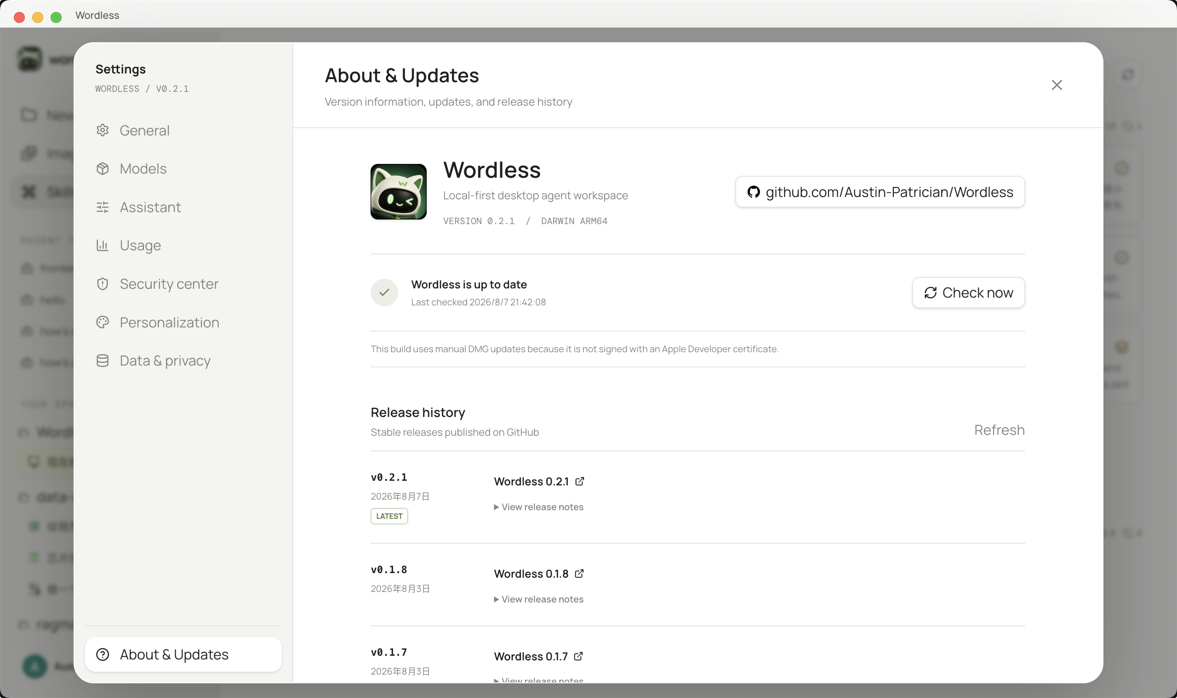The image size is (1177, 698).
Task: Open the github.com/Austin-Patrician/Wordless repository link
Action: (880, 192)
